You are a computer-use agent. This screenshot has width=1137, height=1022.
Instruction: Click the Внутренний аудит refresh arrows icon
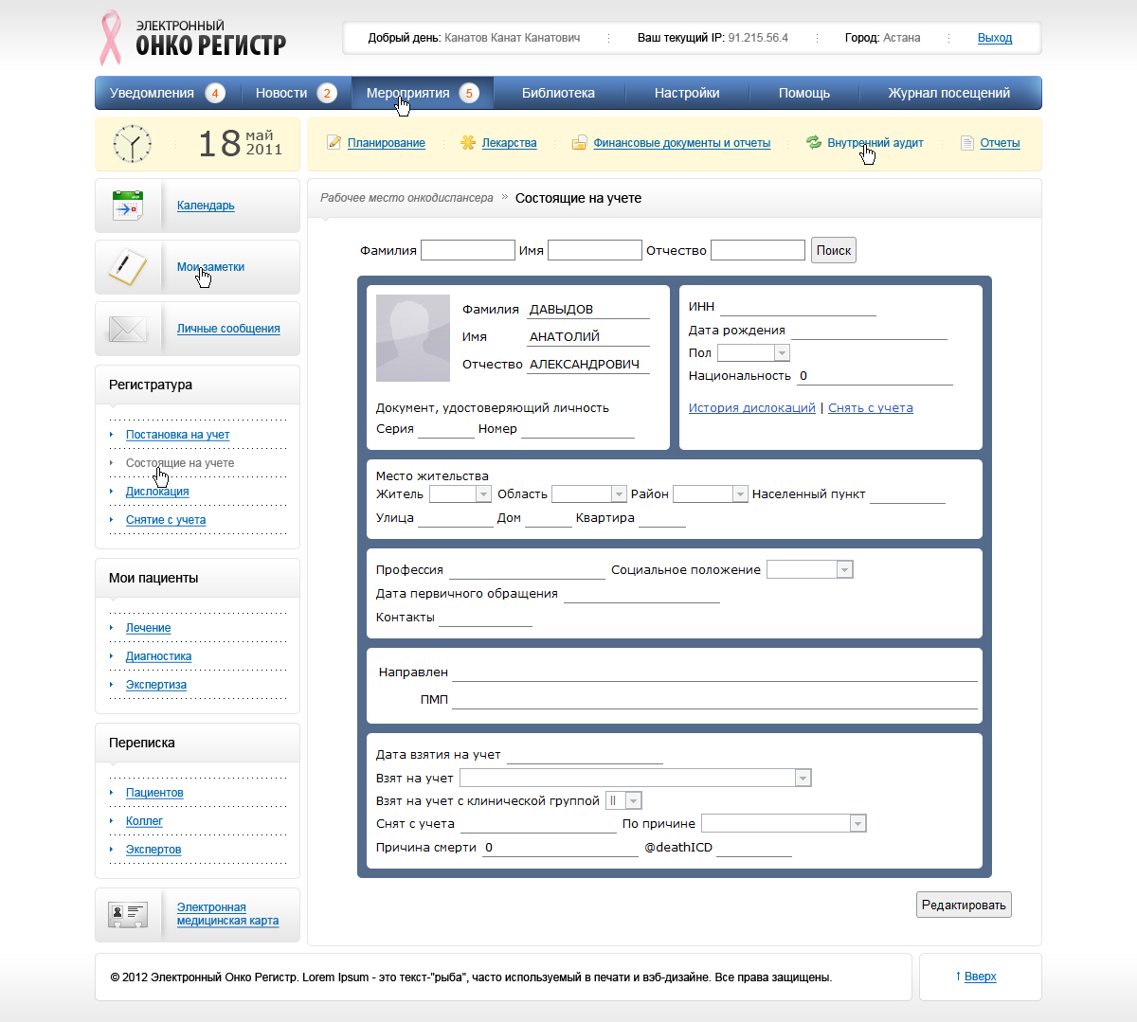point(813,143)
